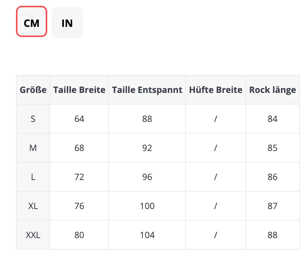
Task: Select the XL size row label
Action: click(x=33, y=206)
